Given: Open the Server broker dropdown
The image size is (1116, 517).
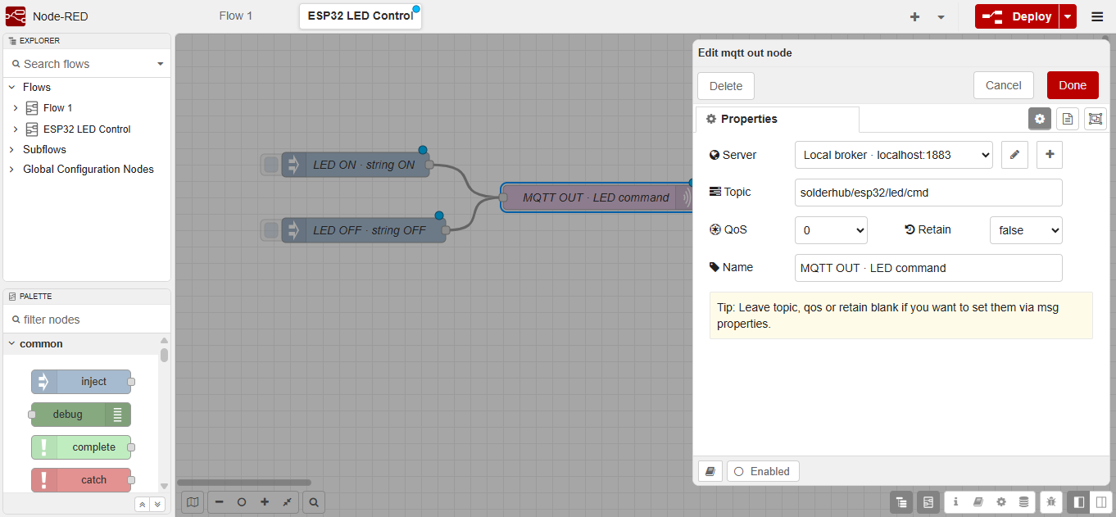Looking at the screenshot, I should click(x=894, y=155).
